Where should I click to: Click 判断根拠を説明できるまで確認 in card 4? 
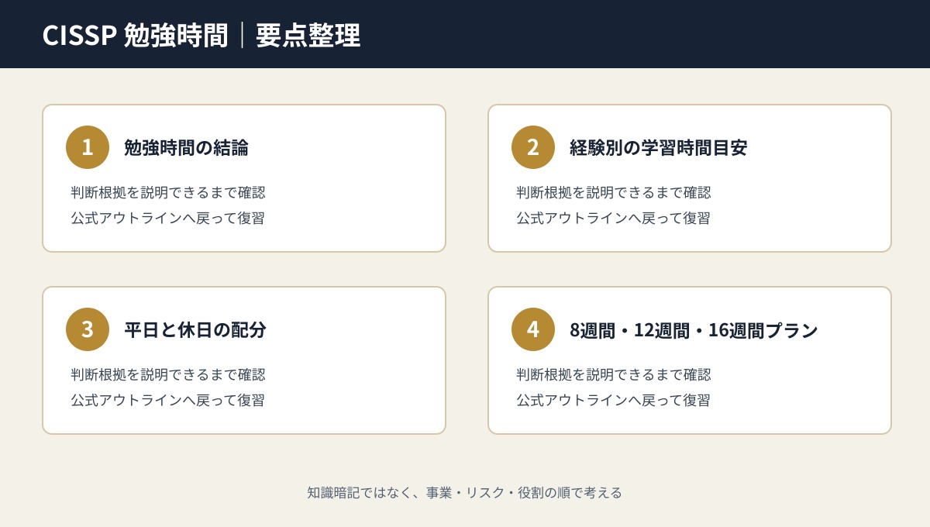(614, 374)
